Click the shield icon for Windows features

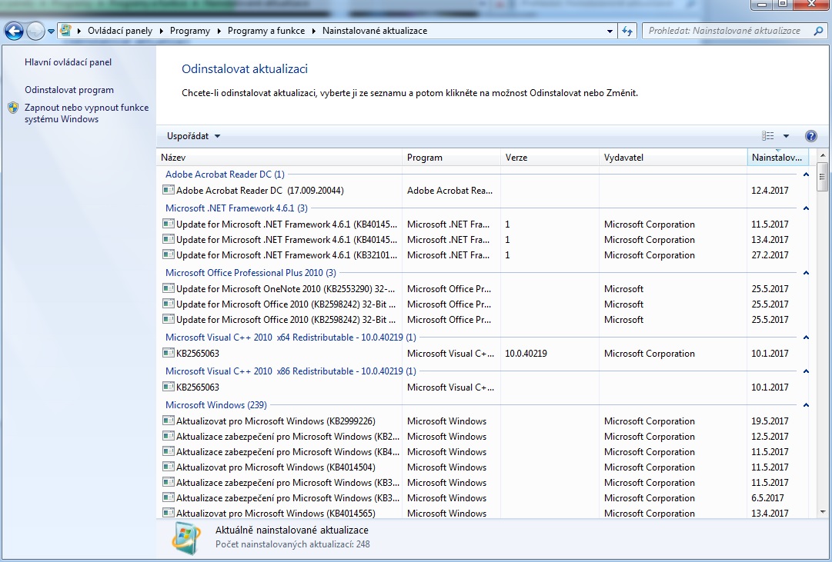click(13, 108)
